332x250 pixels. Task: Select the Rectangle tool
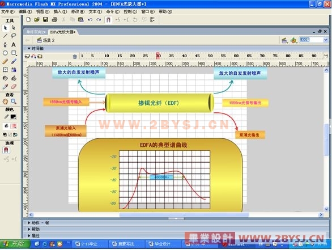pyautogui.click(x=14, y=53)
